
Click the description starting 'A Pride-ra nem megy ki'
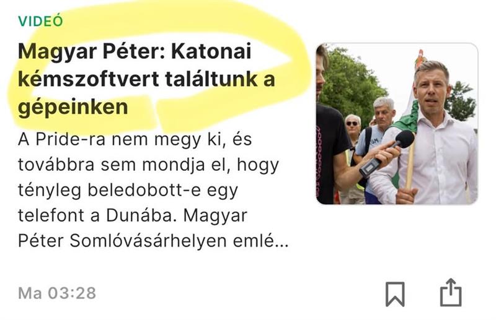(153, 190)
